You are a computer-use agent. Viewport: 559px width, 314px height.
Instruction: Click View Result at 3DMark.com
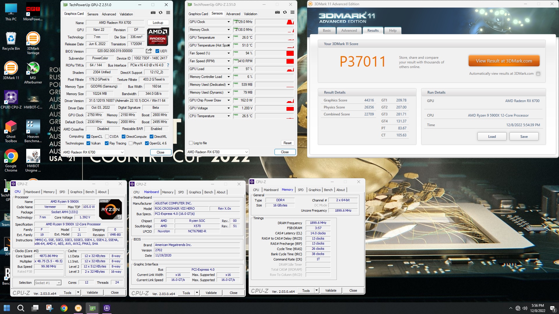(504, 61)
